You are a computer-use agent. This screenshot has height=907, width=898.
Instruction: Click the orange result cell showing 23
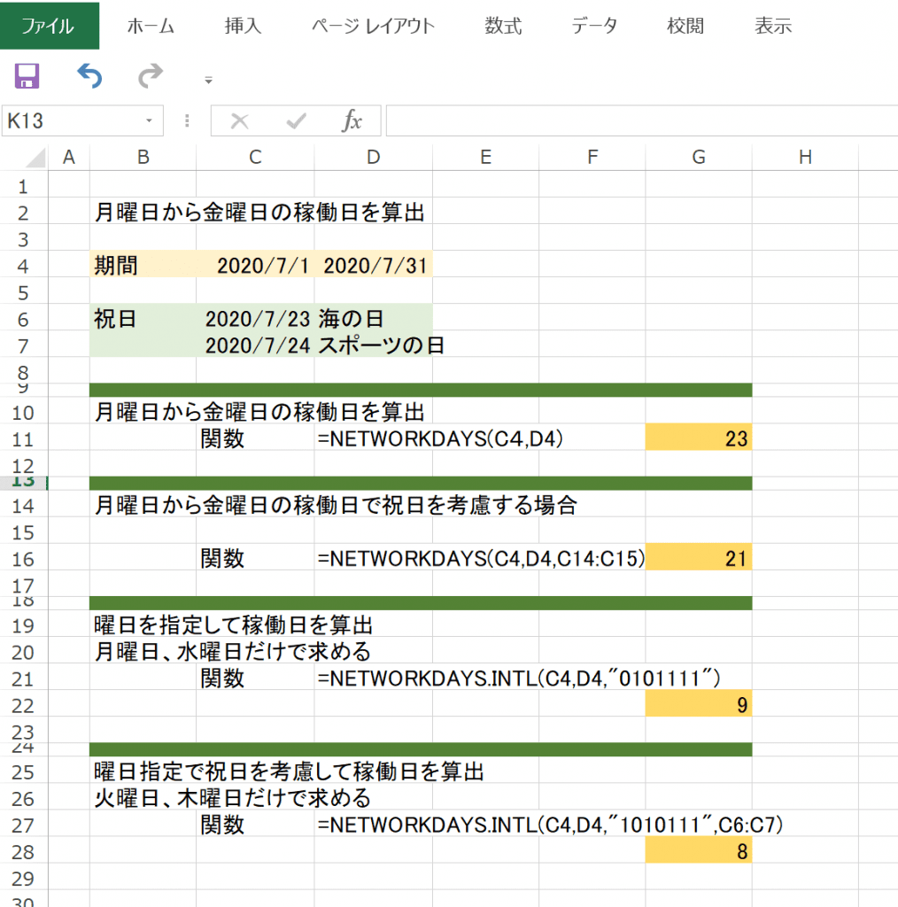pyautogui.click(x=699, y=438)
